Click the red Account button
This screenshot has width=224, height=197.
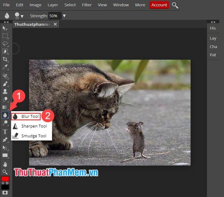click(x=159, y=5)
